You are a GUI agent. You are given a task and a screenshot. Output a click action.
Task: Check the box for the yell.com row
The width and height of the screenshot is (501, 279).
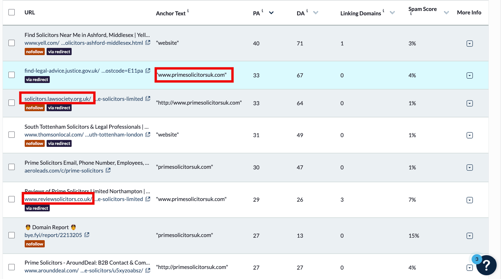12,43
